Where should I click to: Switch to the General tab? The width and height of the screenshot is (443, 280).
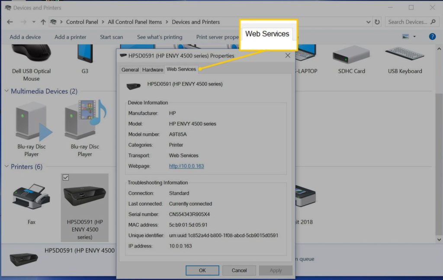(x=130, y=70)
